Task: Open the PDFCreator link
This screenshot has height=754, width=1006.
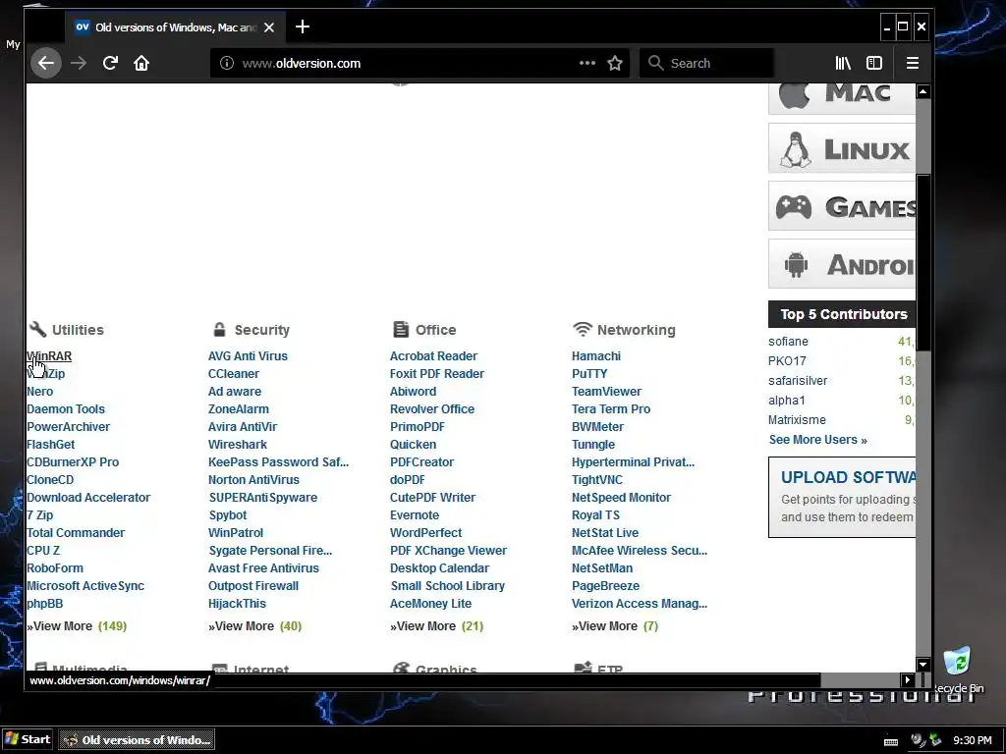Action: click(x=421, y=462)
